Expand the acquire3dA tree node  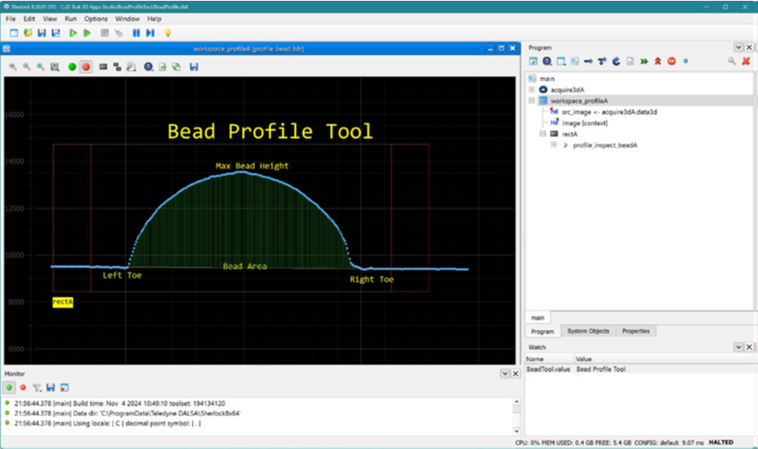pos(532,89)
